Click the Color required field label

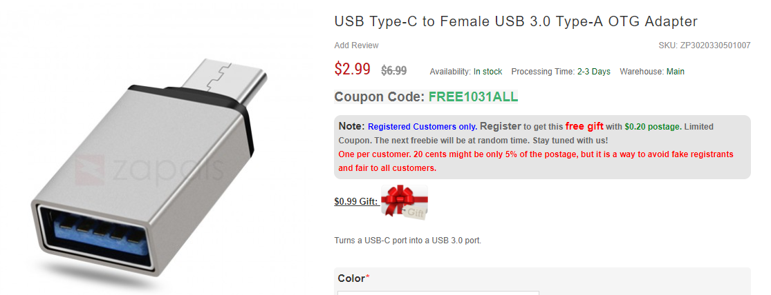point(353,278)
